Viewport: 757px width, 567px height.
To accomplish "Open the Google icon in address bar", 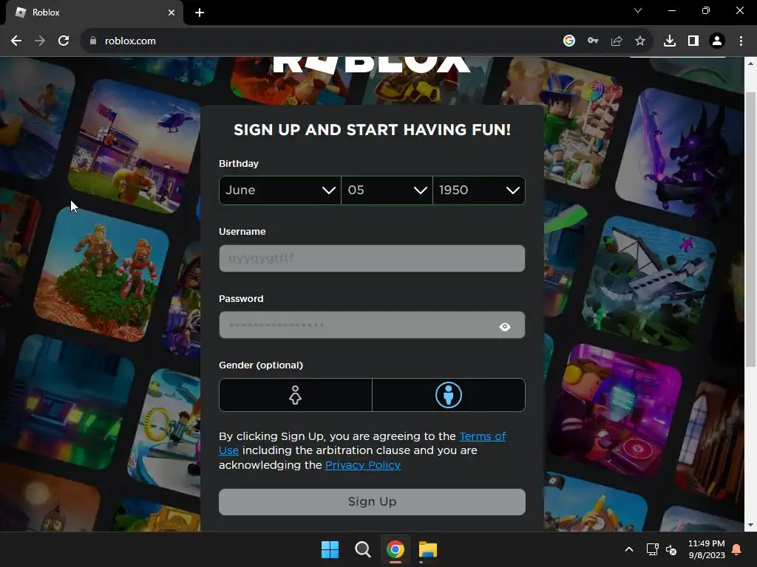I will tap(569, 41).
